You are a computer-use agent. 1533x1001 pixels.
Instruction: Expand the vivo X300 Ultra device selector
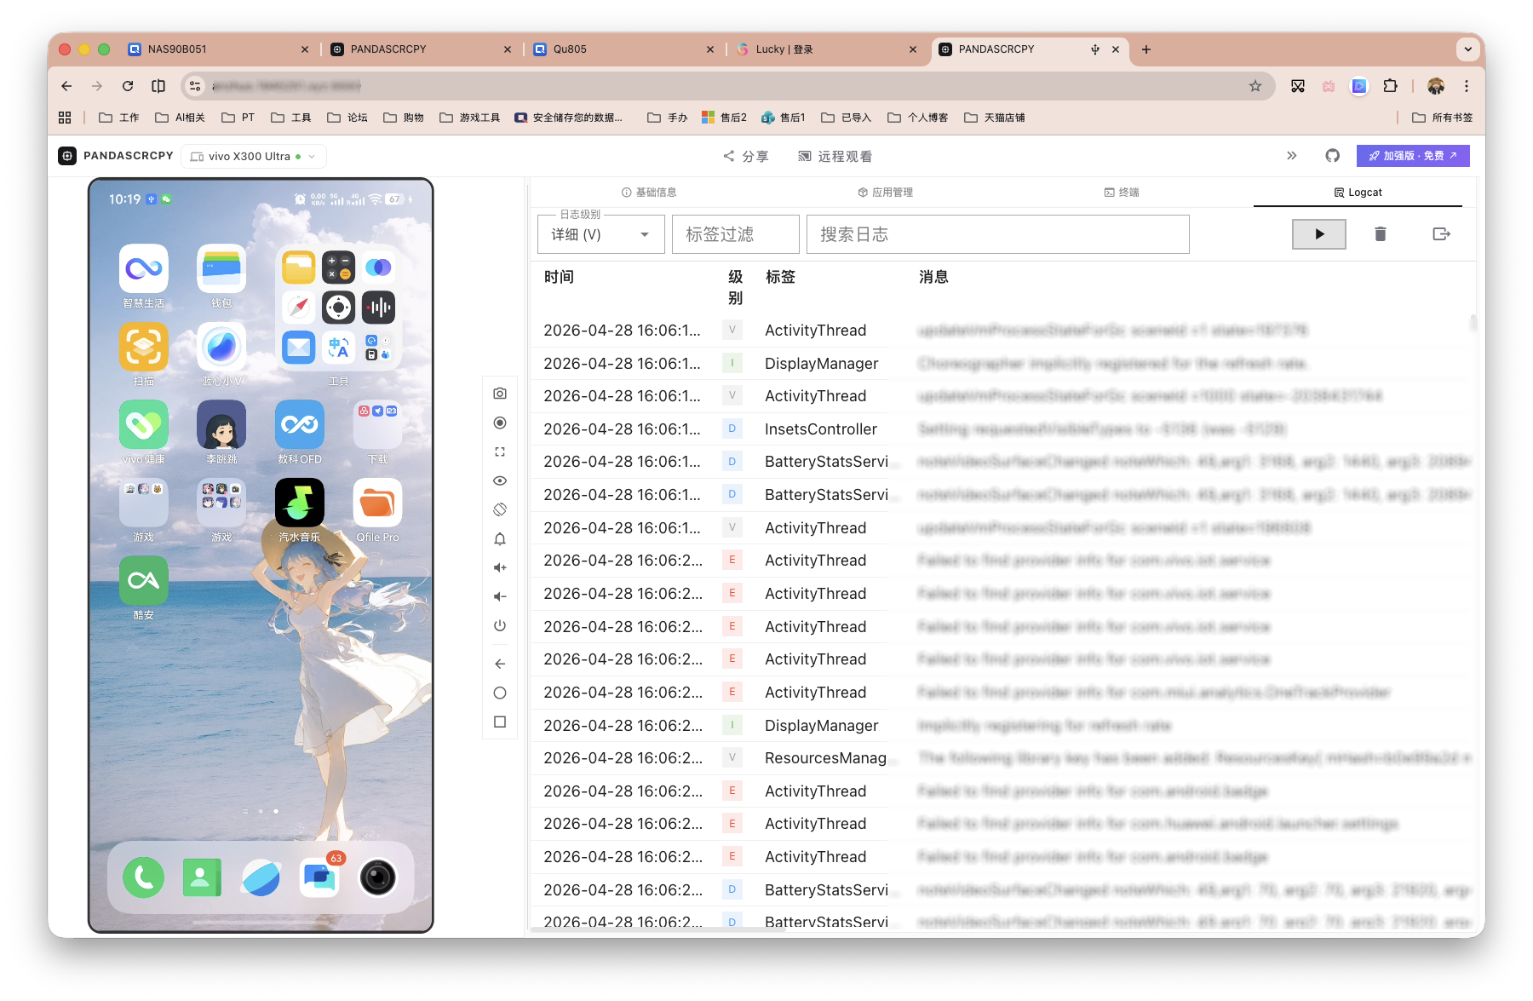click(x=254, y=157)
